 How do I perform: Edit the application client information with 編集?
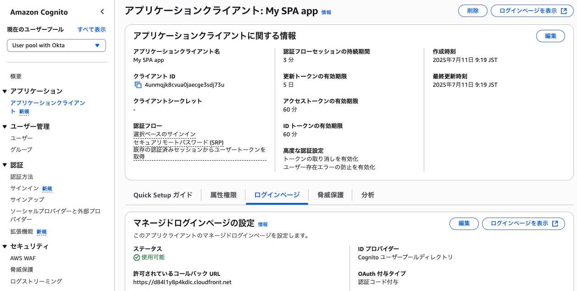550,35
